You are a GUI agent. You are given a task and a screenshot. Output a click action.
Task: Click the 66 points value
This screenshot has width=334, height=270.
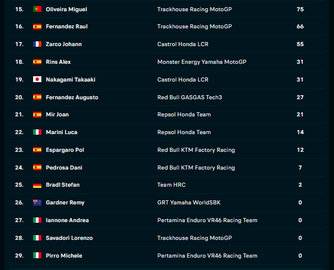300,27
